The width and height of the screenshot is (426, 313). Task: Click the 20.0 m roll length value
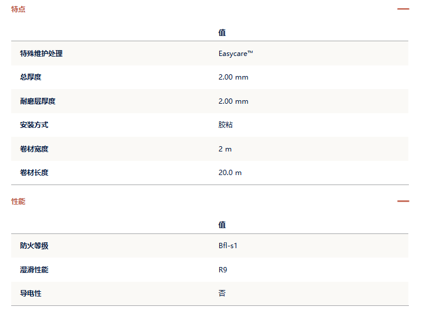[x=230, y=173]
